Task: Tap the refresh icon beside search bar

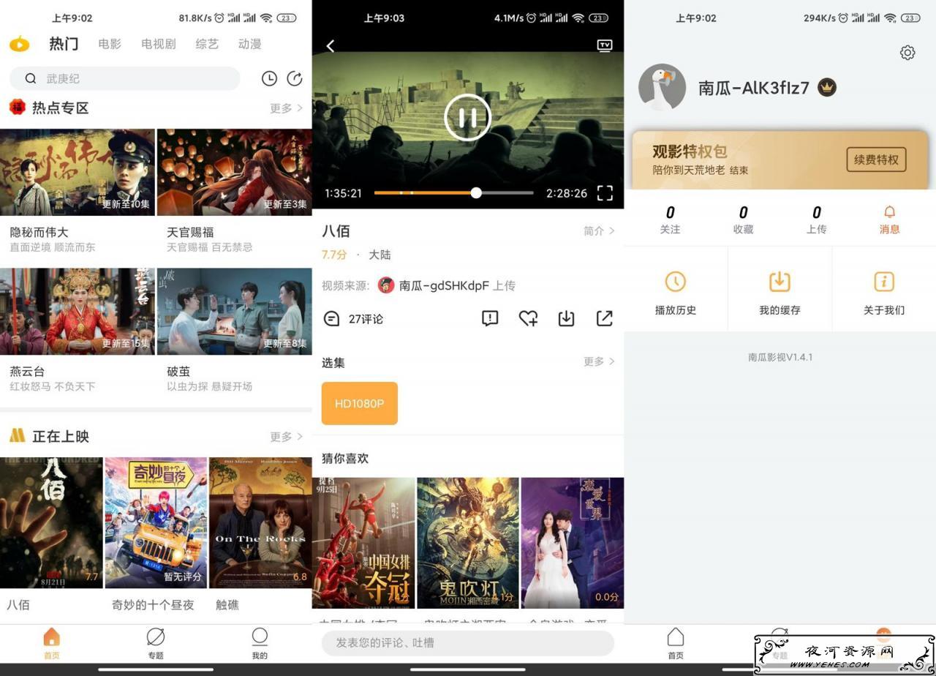Action: [x=295, y=79]
